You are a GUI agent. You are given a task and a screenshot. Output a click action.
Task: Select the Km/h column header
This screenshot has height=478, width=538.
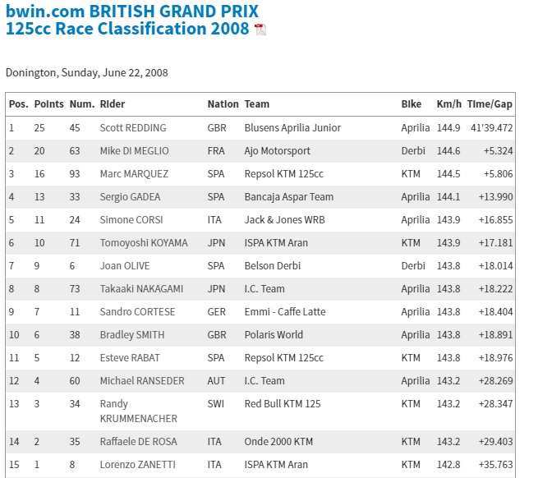[x=448, y=104]
